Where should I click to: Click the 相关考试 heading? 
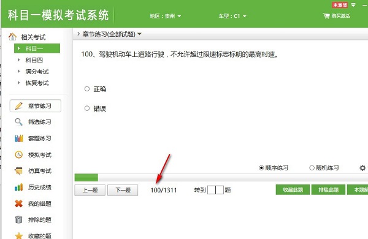(33, 37)
